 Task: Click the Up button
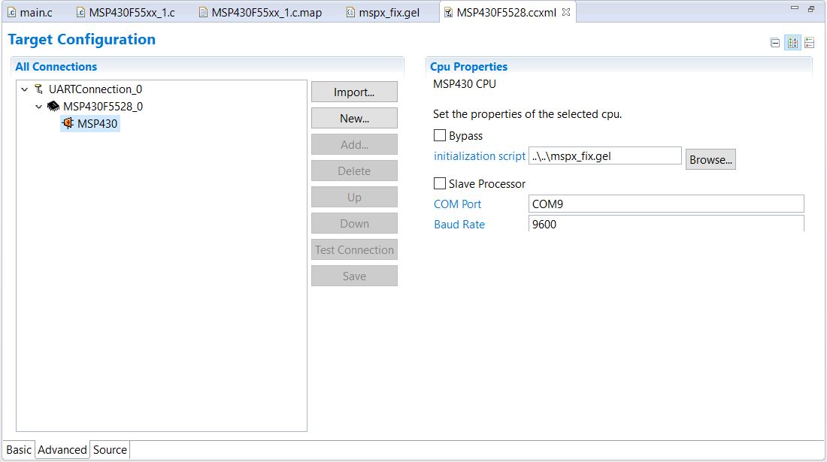click(354, 197)
